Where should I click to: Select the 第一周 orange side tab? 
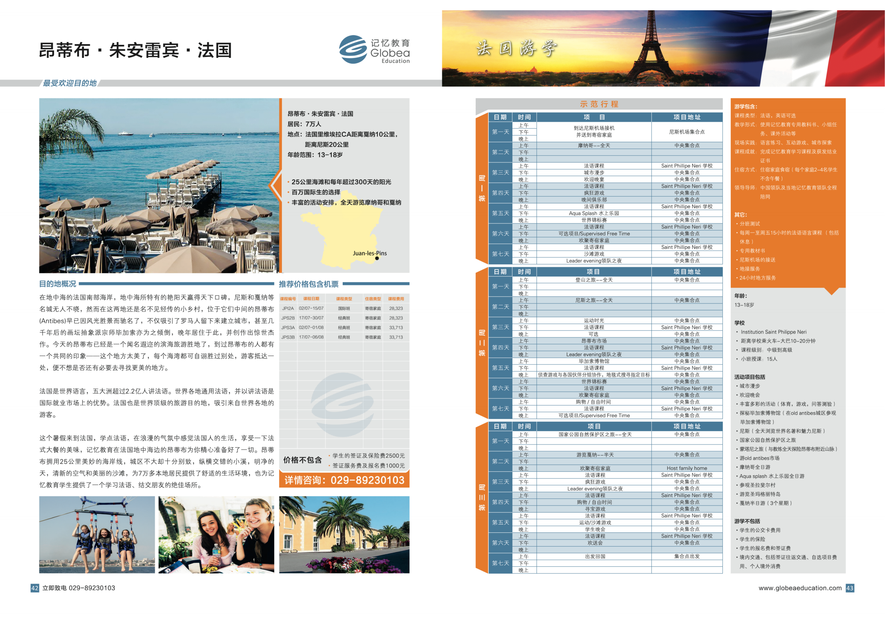pyautogui.click(x=482, y=189)
